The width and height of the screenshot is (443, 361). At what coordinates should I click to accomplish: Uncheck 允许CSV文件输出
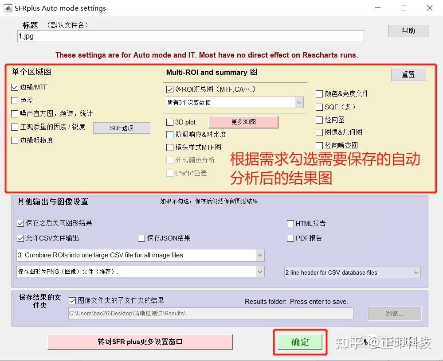[20, 238]
